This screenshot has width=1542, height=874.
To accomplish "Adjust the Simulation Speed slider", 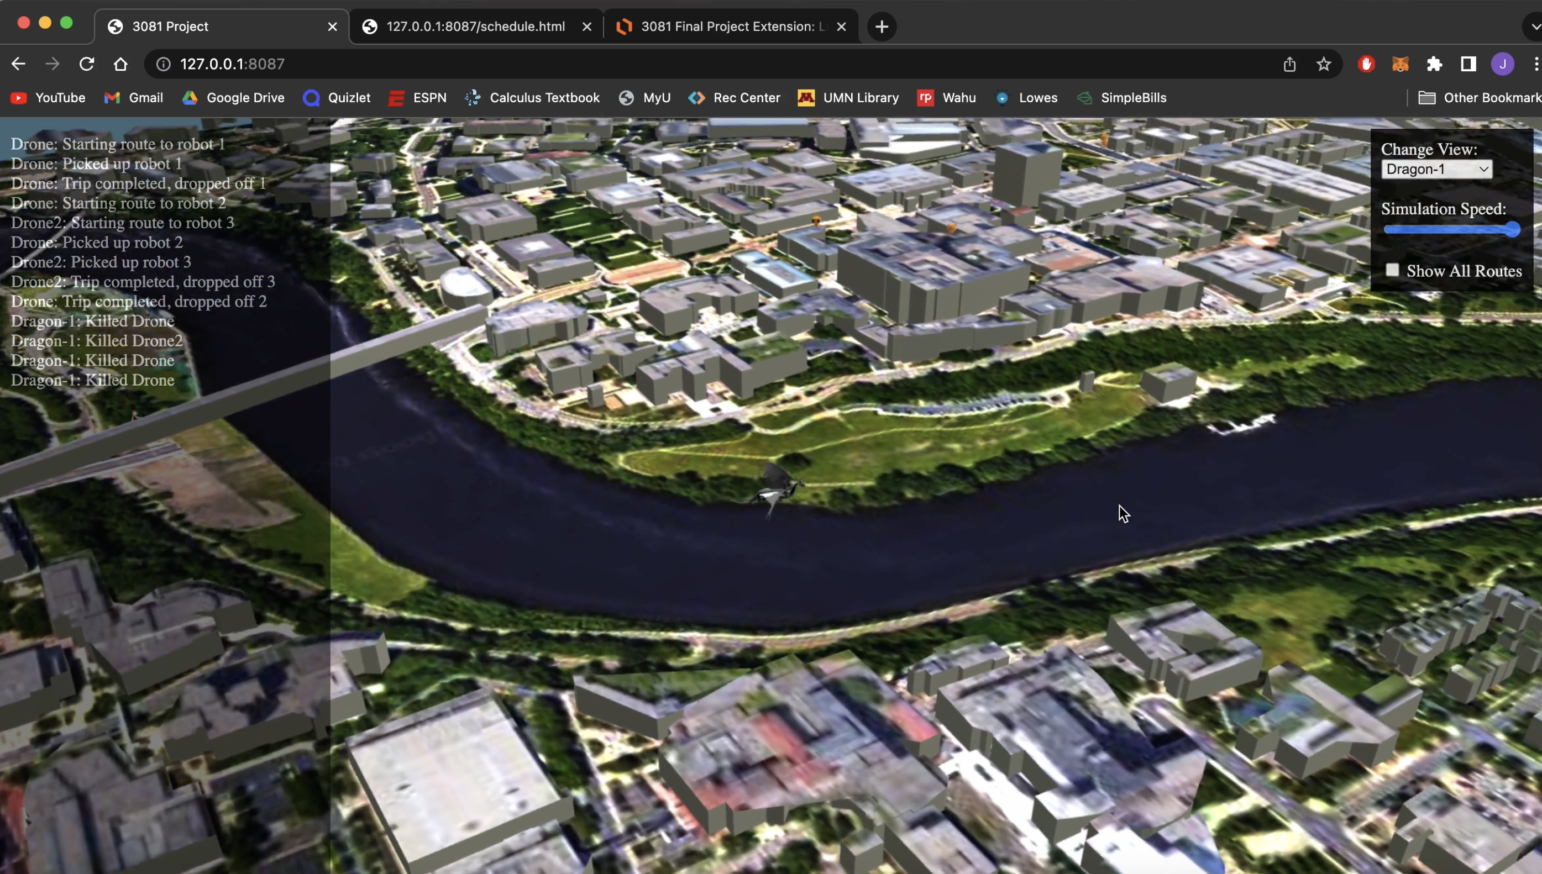I will click(x=1451, y=230).
